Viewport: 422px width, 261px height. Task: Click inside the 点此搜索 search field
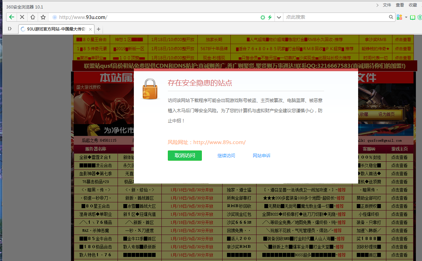pos(323,17)
